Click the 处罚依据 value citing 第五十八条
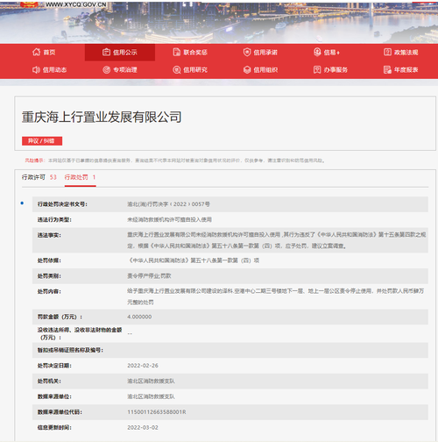Image resolution: width=438 pixels, height=442 pixels. pos(194,260)
